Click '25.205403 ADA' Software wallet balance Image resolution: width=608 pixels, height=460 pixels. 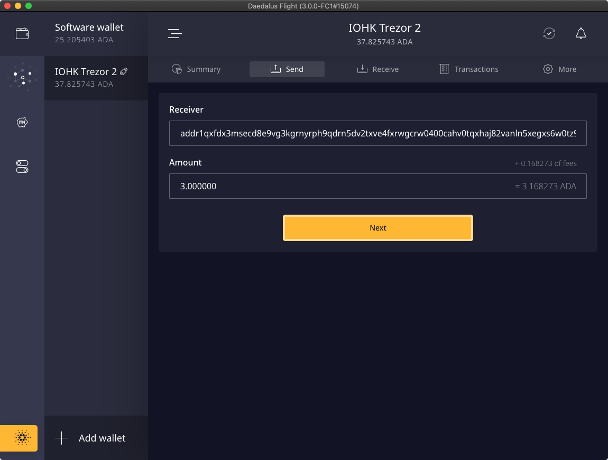(84, 40)
